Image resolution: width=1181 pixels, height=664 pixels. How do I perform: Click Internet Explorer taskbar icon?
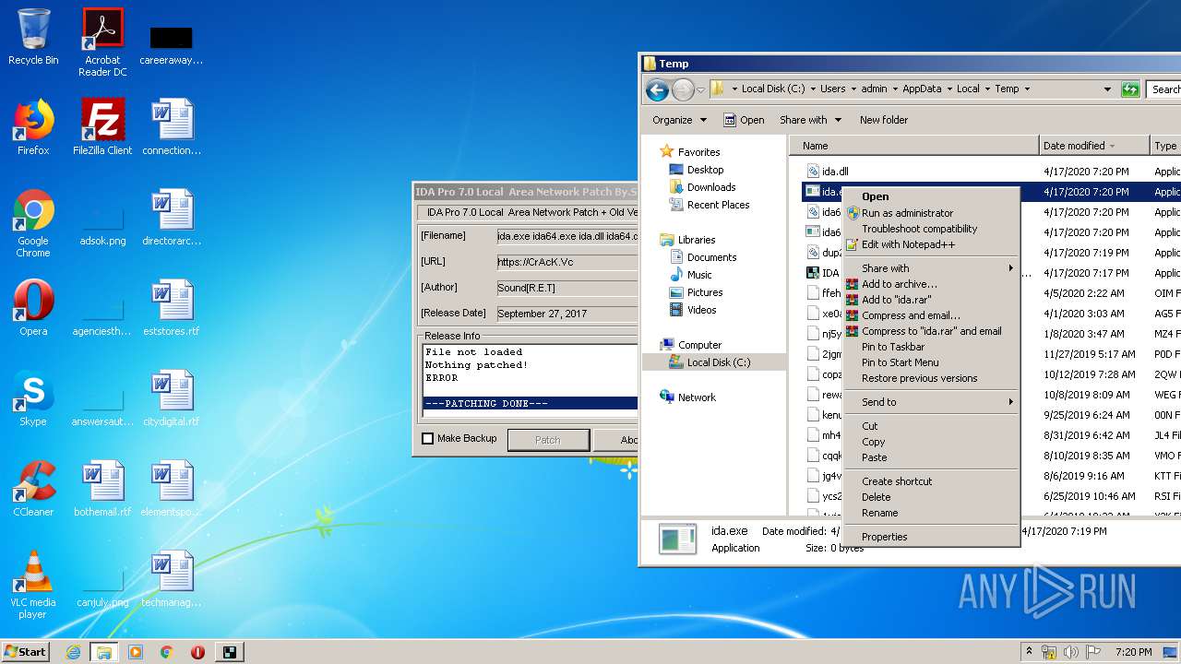[x=73, y=652]
